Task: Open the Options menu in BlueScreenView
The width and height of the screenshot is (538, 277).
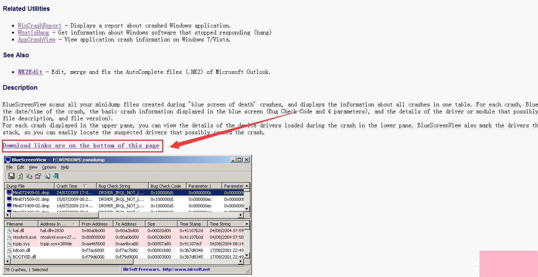Action: click(x=49, y=167)
